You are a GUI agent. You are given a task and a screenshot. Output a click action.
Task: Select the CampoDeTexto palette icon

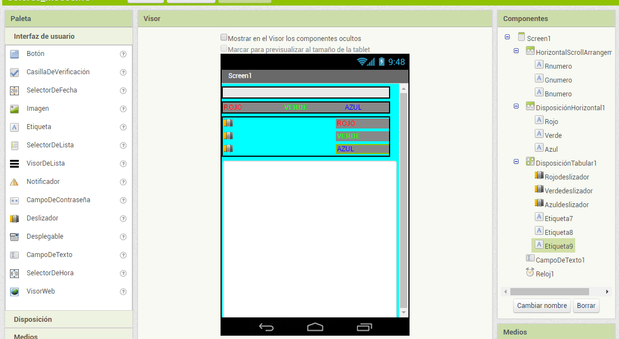14,254
